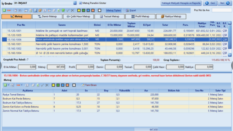Switch to the Profil Metrajı tab
This screenshot has height=131, width=233.
[x=140, y=17]
